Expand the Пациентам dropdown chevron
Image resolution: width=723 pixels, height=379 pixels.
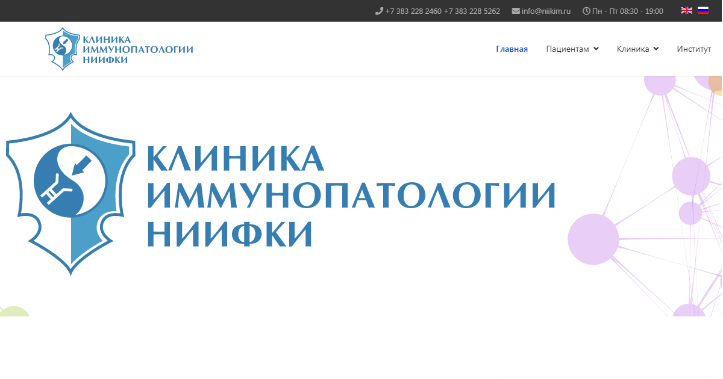point(596,49)
